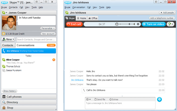The width and height of the screenshot is (177, 111).
Task: End the call with Jiro Ishikawa
Action: 74,24
